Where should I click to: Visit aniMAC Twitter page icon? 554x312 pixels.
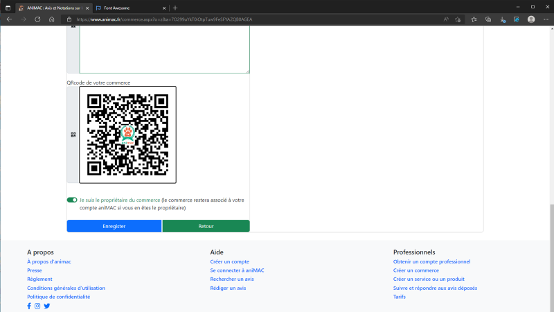(47, 306)
